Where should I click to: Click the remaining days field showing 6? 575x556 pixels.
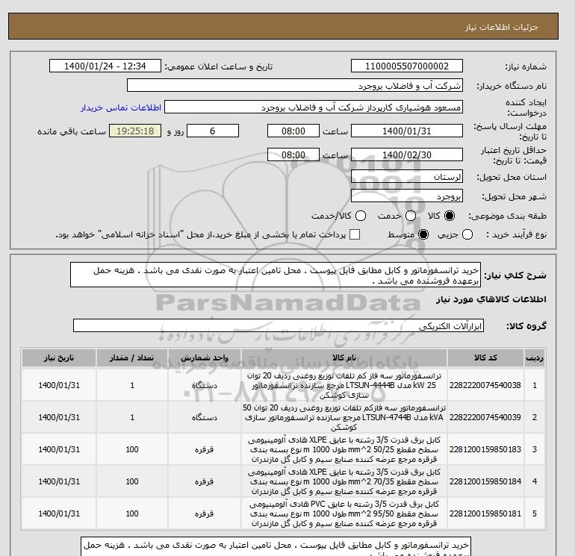[x=213, y=131]
